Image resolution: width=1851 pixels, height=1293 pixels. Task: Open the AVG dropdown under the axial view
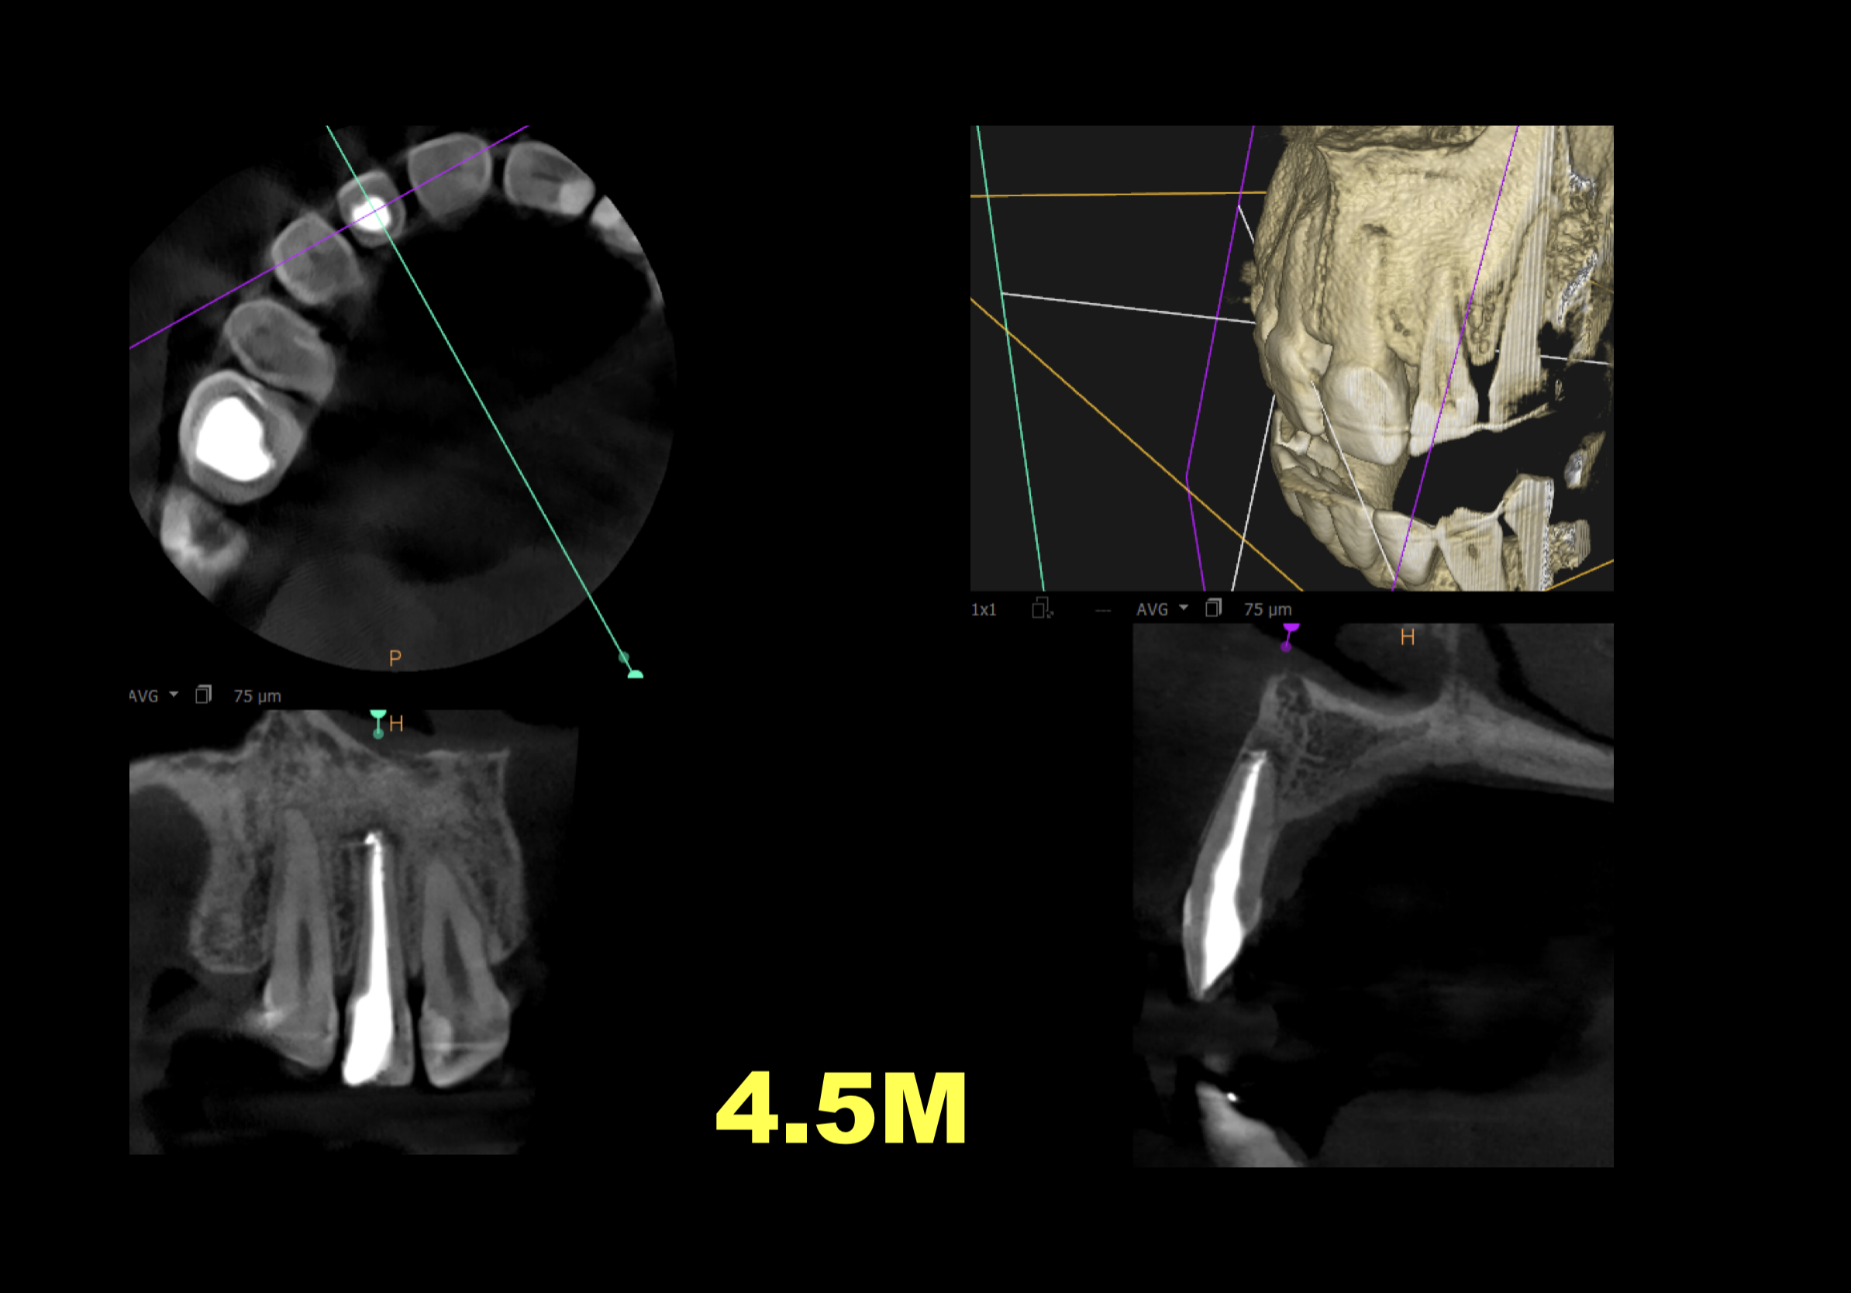(x=153, y=695)
